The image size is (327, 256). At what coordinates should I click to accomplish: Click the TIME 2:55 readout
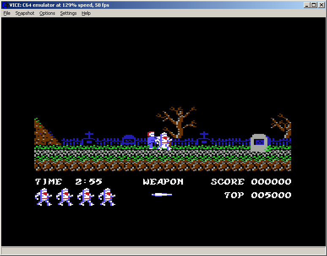[x=68, y=182]
